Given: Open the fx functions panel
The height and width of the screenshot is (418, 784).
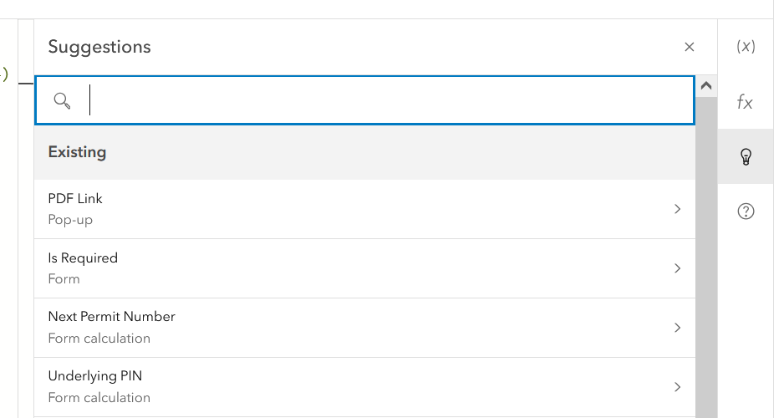Looking at the screenshot, I should (x=746, y=102).
